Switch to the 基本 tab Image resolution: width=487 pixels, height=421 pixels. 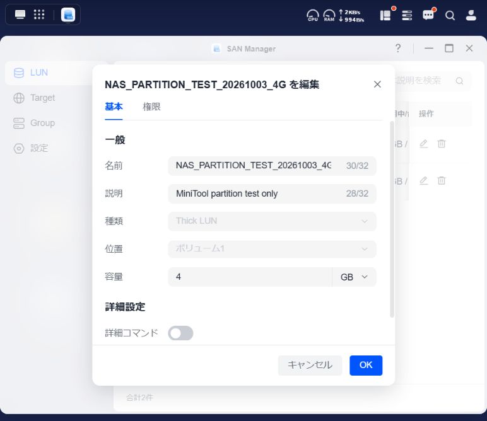click(x=114, y=107)
